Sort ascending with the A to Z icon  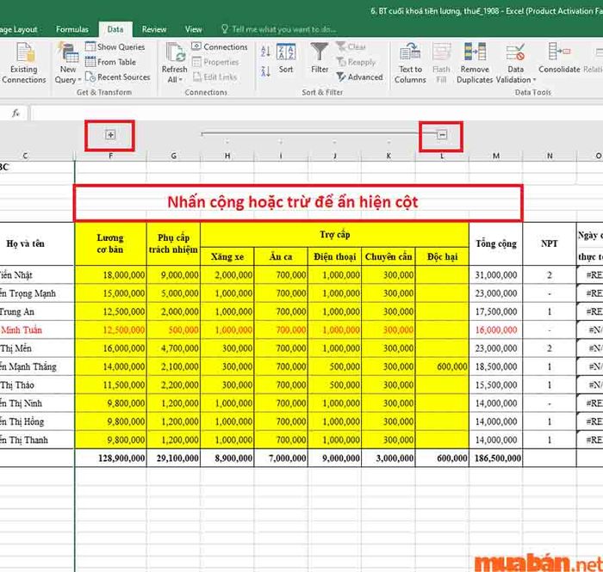pyautogui.click(x=265, y=52)
